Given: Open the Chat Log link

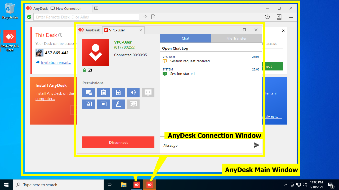Looking at the screenshot, I should [x=175, y=48].
